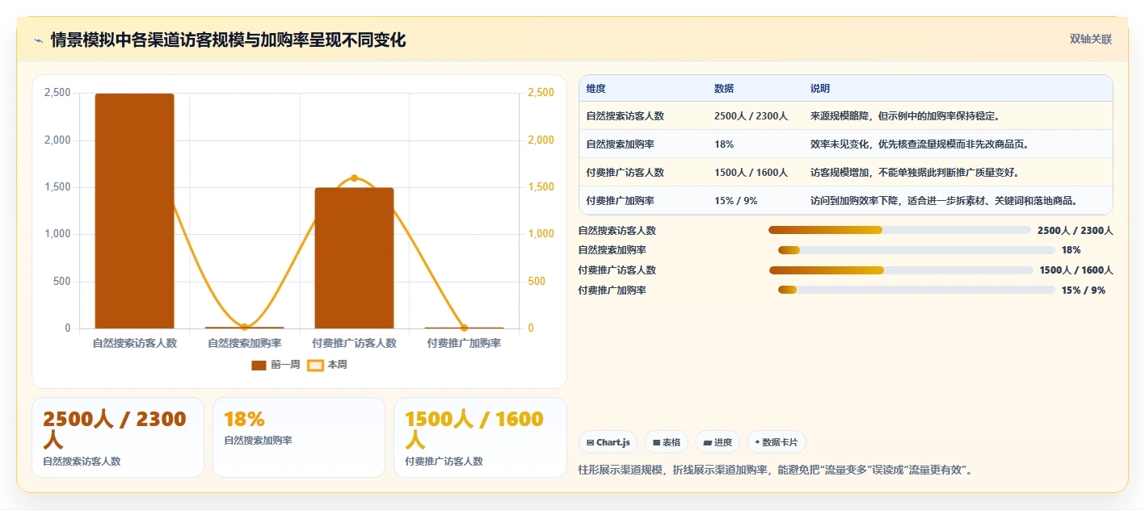Click the 付费推广访客人数 bar in chart
Screen dimensions: 1145x510
[x=354, y=258]
